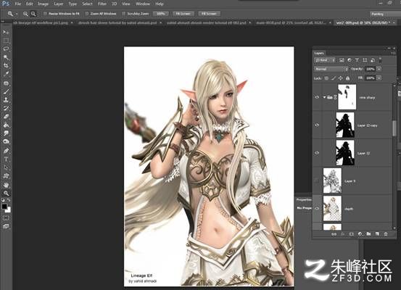Screen dimensions: 401x290
Task: Open the File menu
Action: (17, 4)
